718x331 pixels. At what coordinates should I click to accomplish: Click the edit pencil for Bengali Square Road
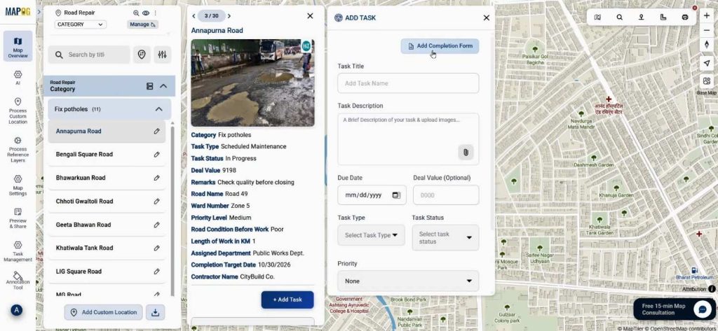coord(157,155)
